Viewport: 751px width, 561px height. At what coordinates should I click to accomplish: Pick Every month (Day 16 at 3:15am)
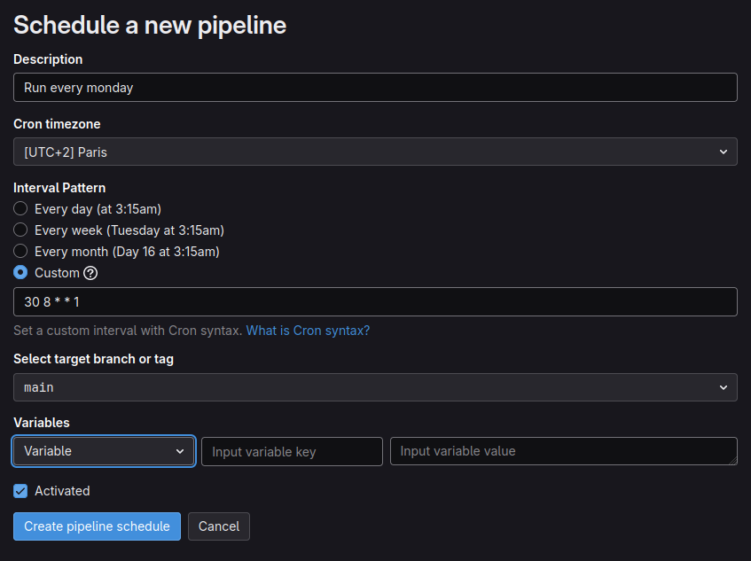tap(20, 252)
